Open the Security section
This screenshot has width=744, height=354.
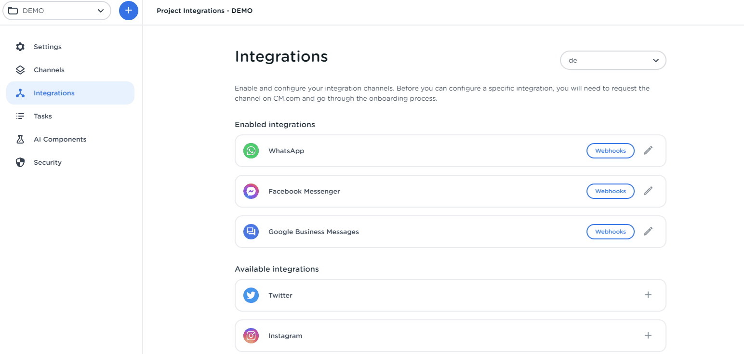click(47, 162)
